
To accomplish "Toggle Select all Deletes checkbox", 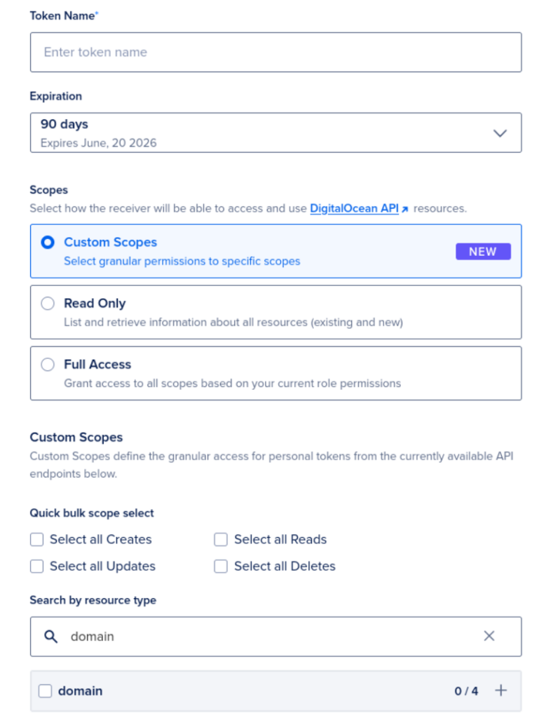I will [221, 567].
